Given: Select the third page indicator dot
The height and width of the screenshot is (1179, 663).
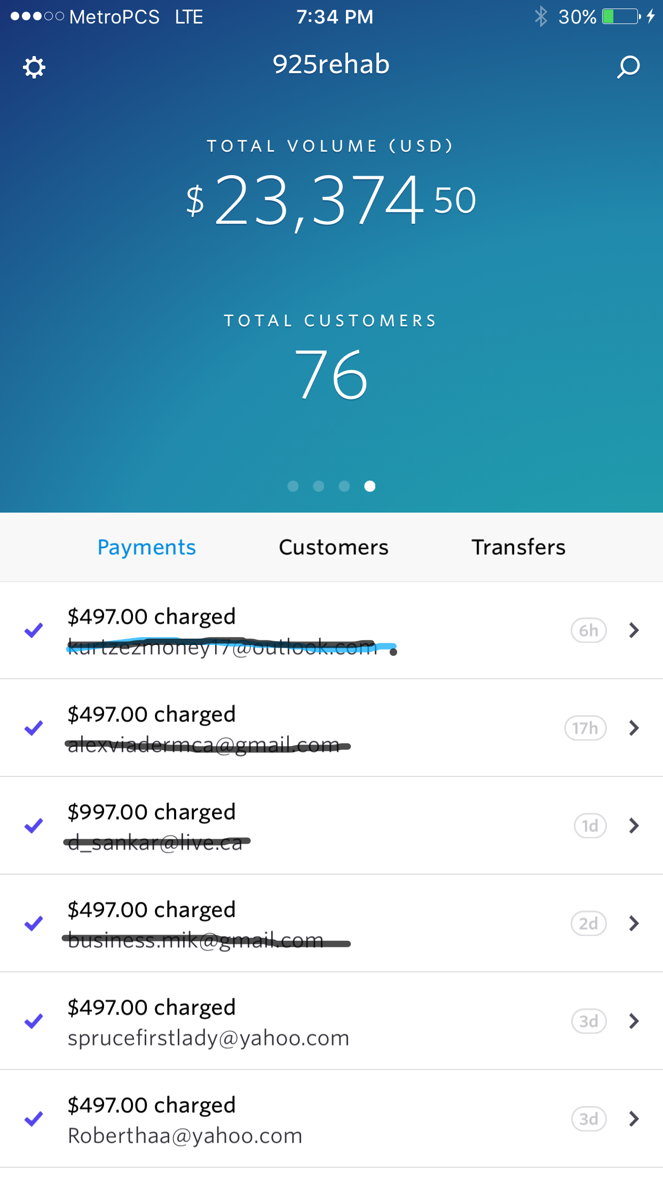Looking at the screenshot, I should click(344, 486).
